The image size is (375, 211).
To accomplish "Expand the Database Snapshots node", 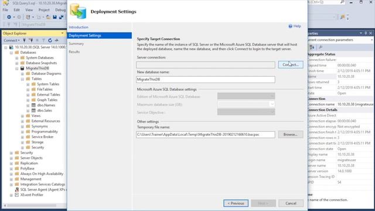I will point(17,63).
